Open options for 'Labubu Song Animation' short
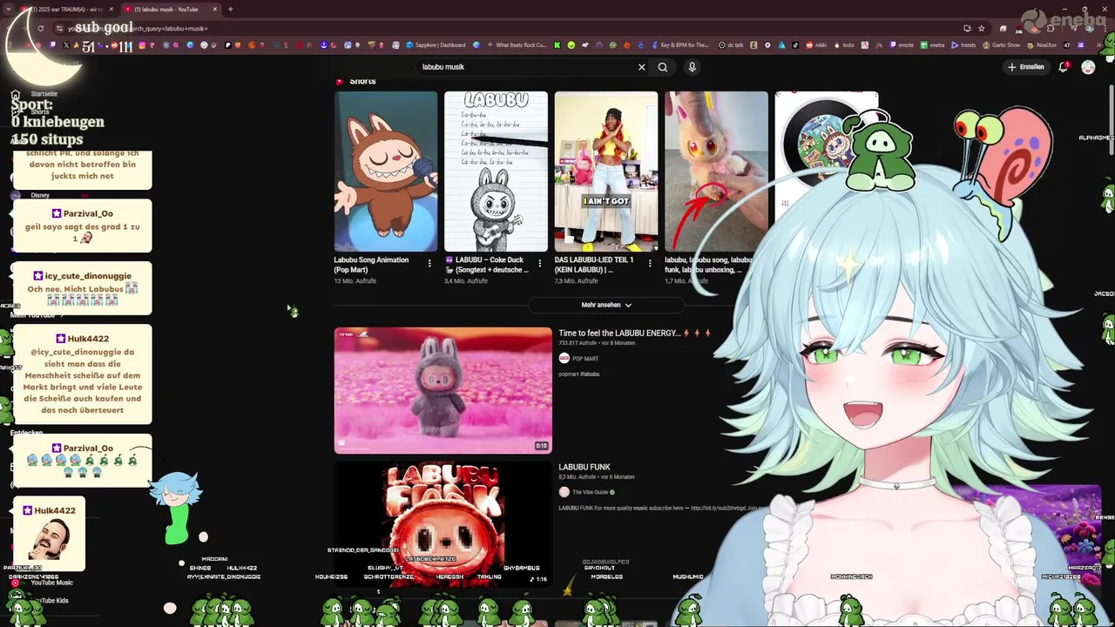 [429, 263]
